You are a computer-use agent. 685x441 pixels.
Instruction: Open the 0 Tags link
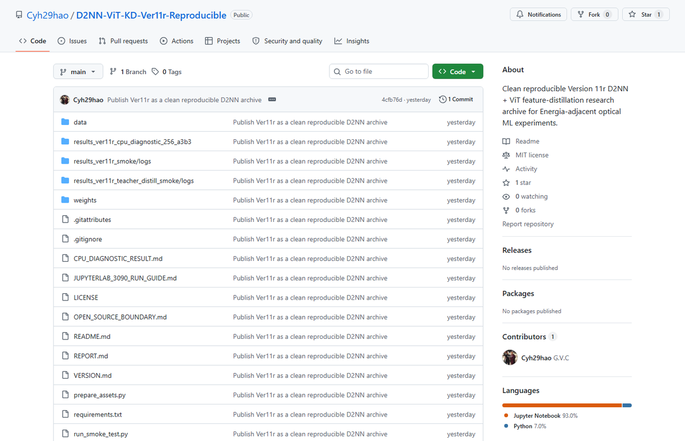(167, 72)
